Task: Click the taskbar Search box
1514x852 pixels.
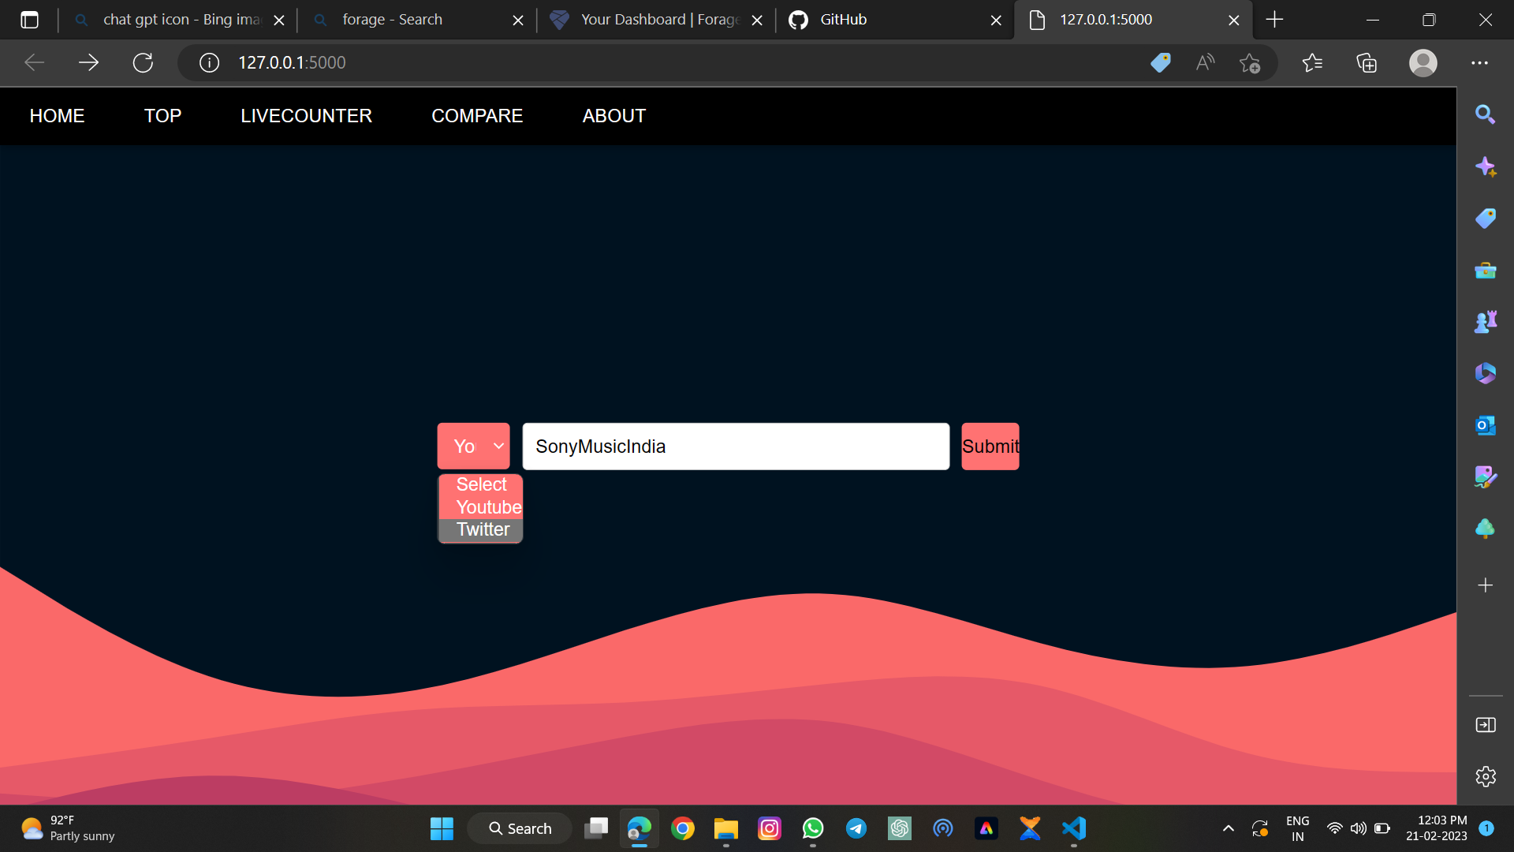Action: [520, 828]
